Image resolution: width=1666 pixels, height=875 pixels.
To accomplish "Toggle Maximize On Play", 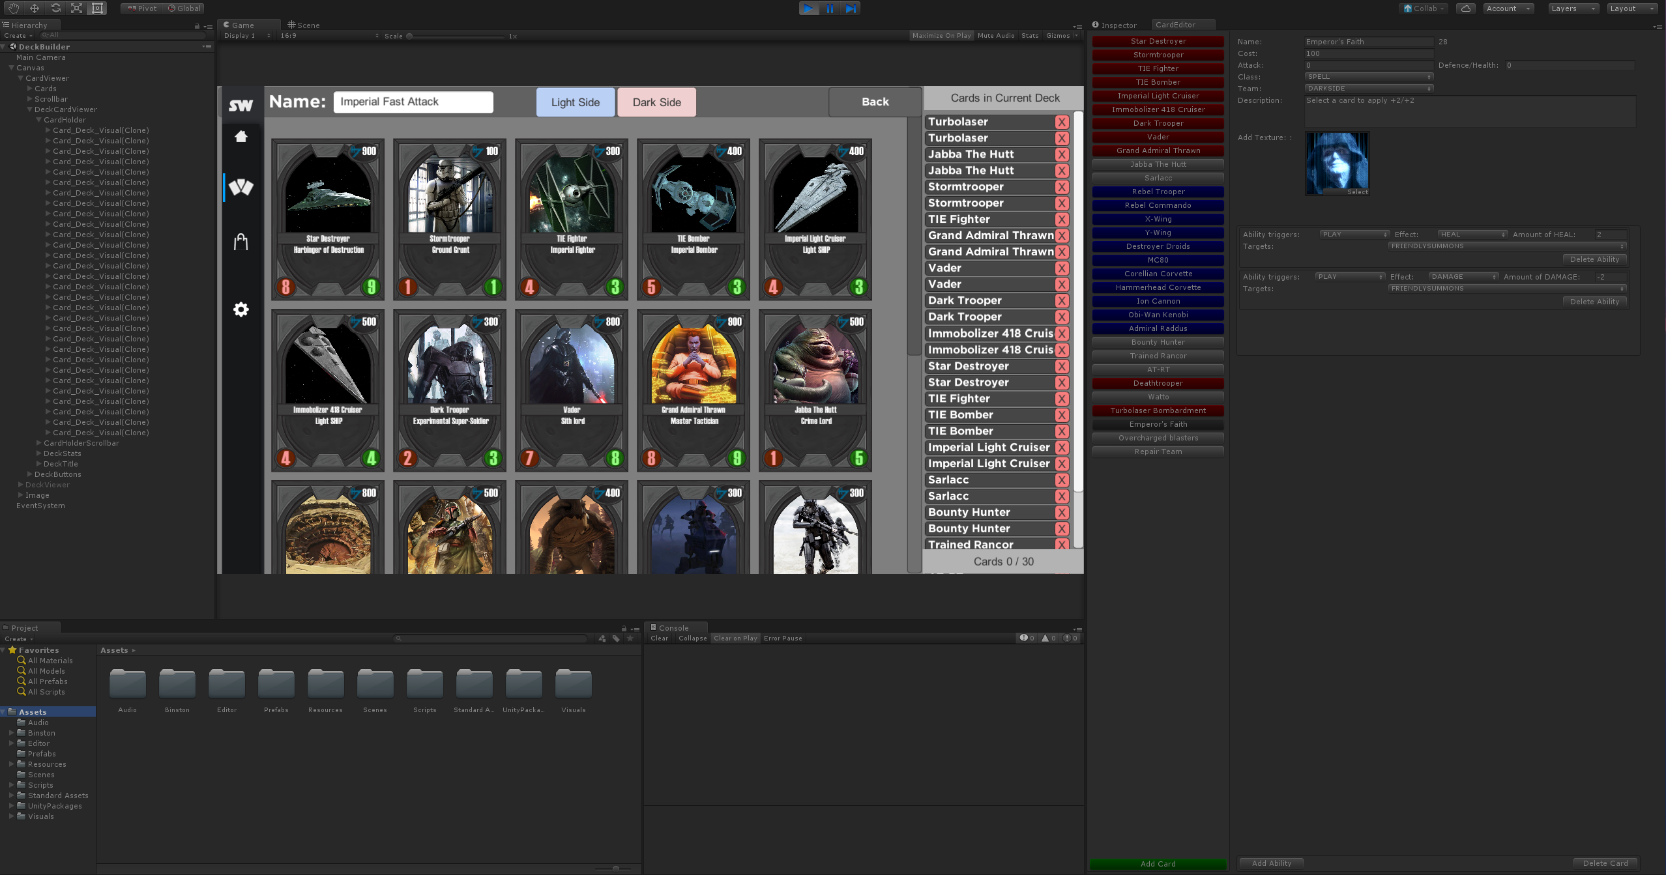I will click(941, 36).
